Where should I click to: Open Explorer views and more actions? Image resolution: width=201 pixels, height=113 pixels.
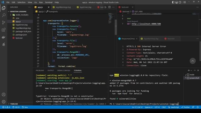29,7
